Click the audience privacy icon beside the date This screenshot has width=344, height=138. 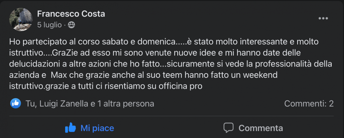pyautogui.click(x=71, y=25)
